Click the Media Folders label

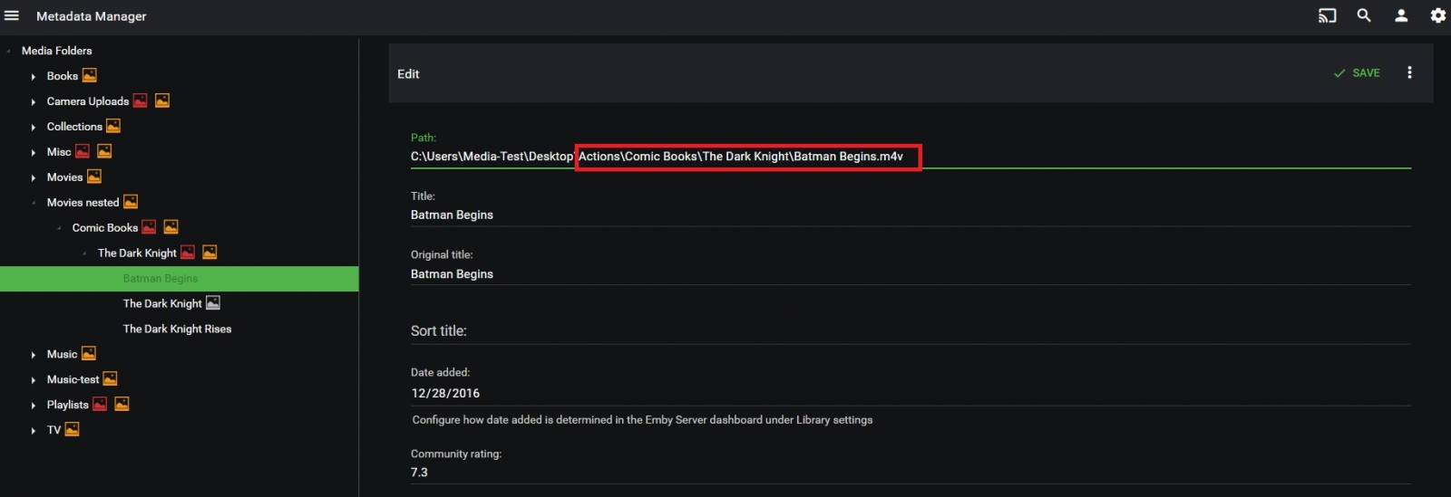point(56,51)
